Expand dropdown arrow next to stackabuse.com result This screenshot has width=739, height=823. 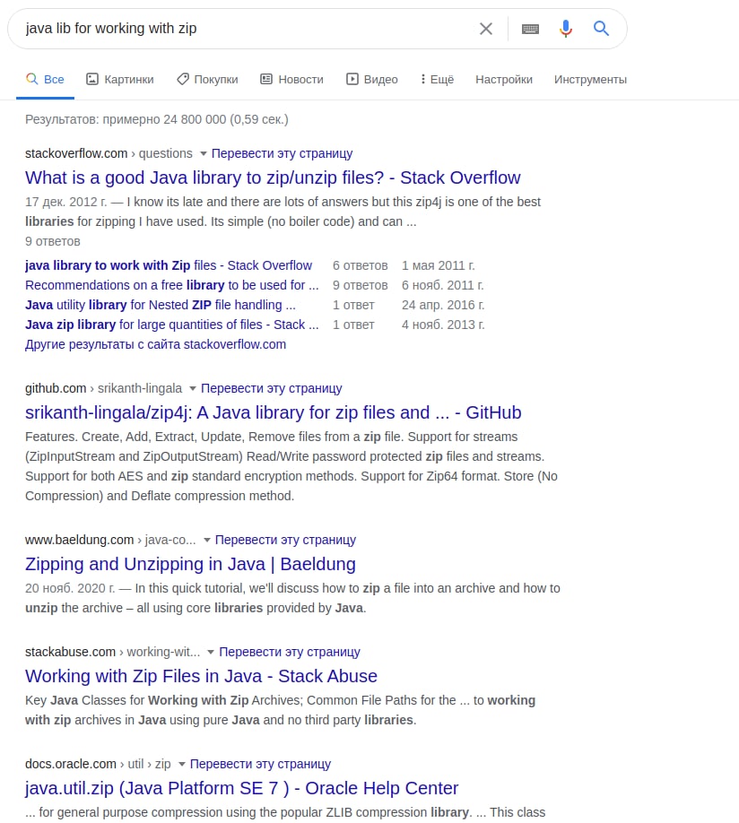211,653
